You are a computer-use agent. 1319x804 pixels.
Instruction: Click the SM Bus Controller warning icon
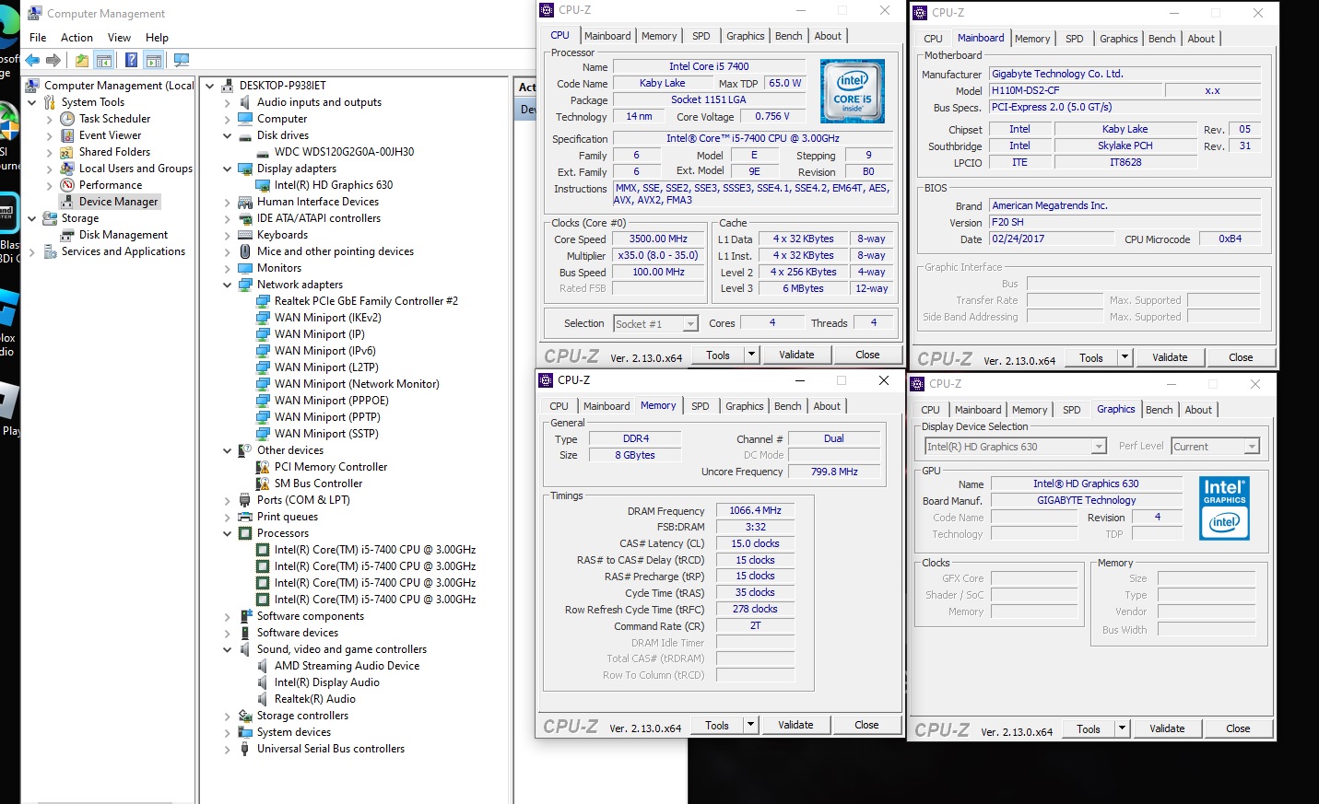263,484
